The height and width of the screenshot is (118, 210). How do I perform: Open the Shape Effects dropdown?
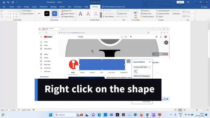(68, 16)
